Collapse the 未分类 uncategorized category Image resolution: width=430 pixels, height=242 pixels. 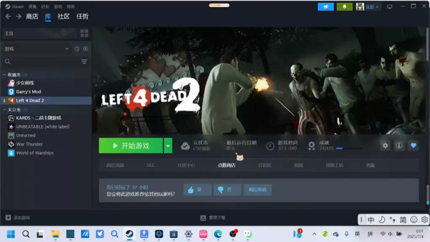pos(4,110)
